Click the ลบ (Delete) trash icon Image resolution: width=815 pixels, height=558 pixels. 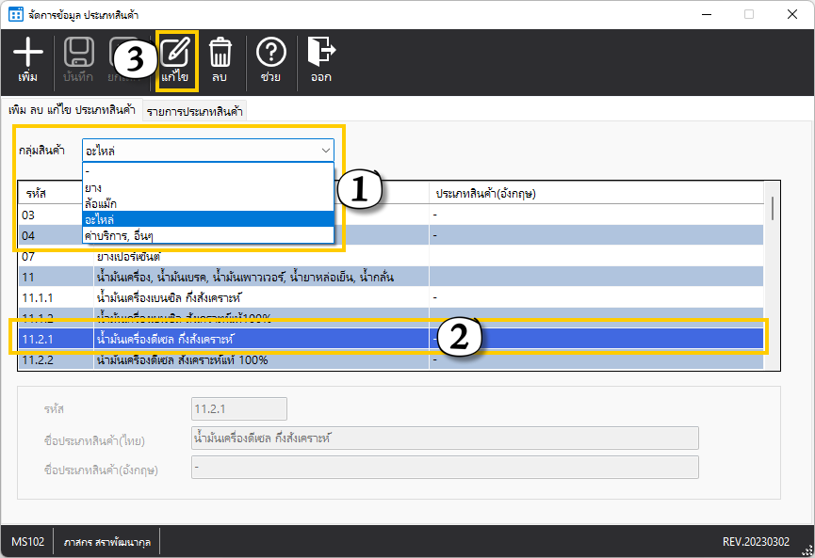click(x=220, y=54)
